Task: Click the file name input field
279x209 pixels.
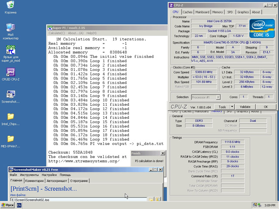Action: [78, 199]
